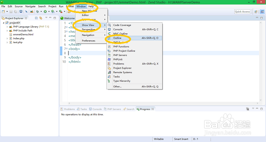The height and width of the screenshot is (142, 266).
Task: Close the Progress tab
Action: 153,109
